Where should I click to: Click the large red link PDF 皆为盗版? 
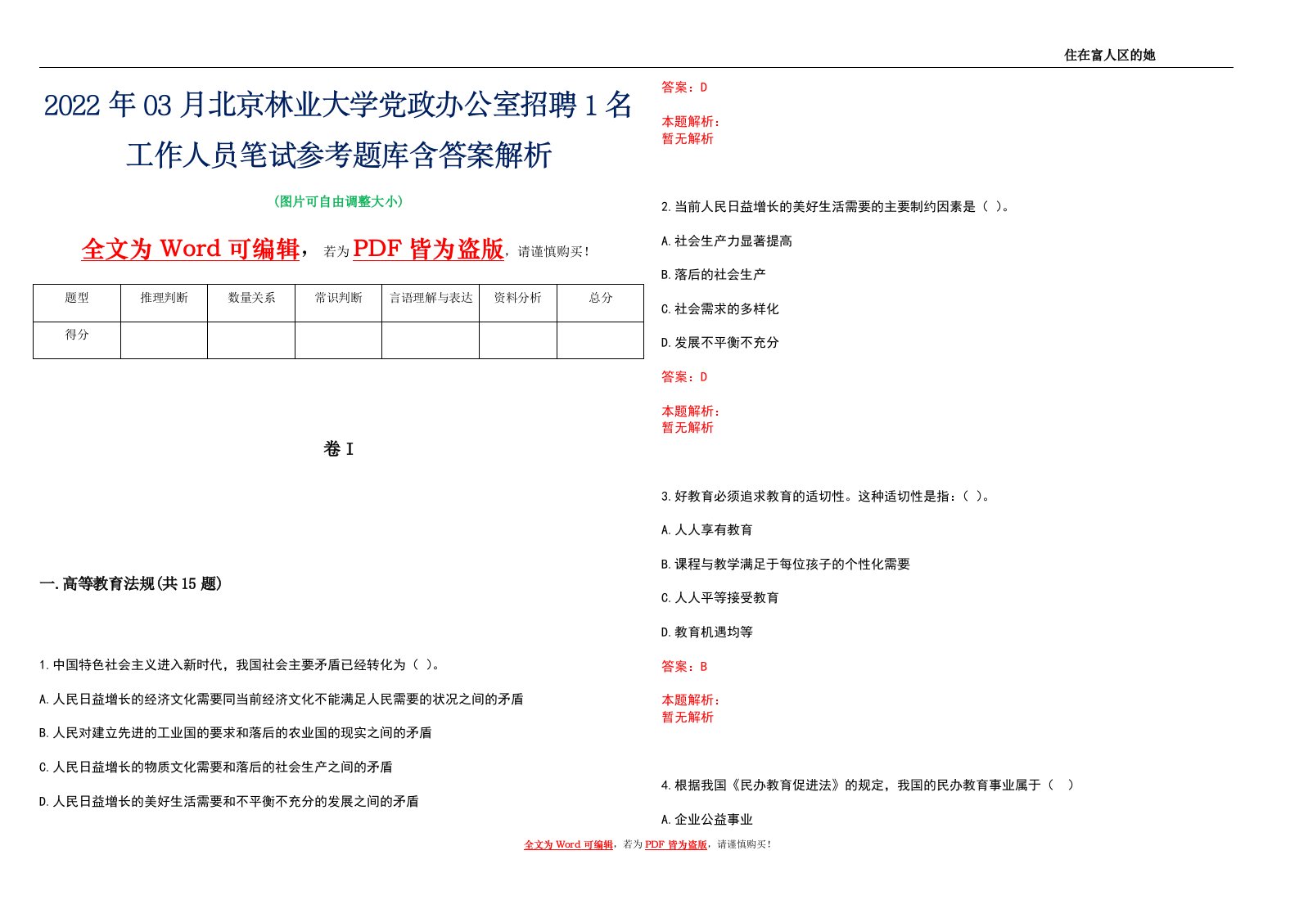(428, 249)
